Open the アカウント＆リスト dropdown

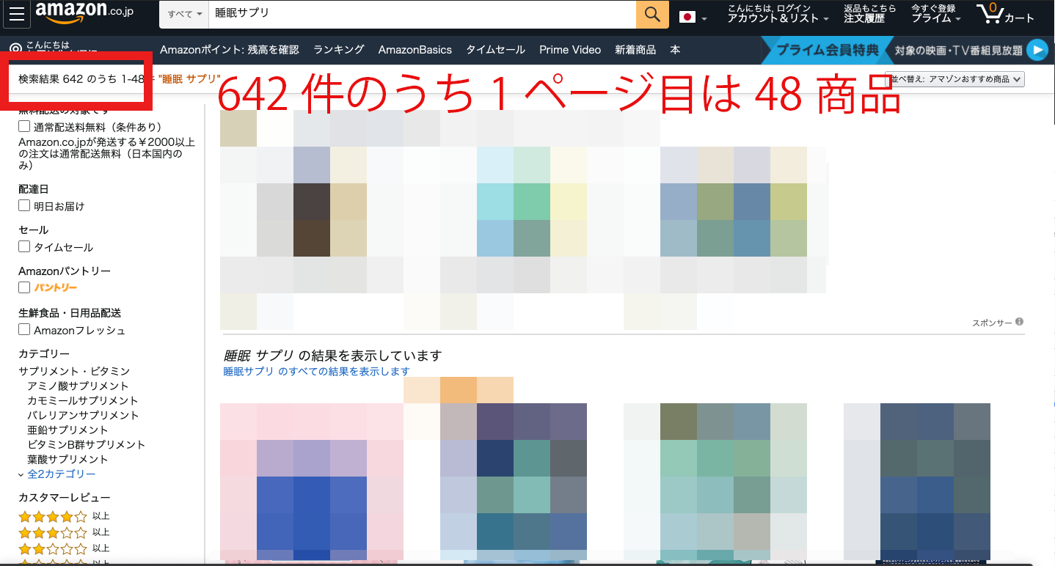(778, 14)
